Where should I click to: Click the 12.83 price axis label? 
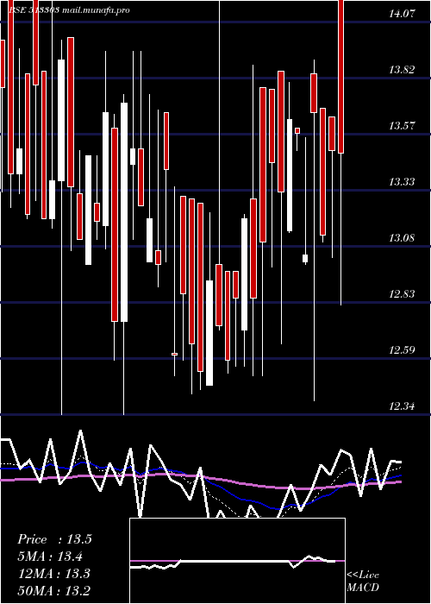[403, 294]
